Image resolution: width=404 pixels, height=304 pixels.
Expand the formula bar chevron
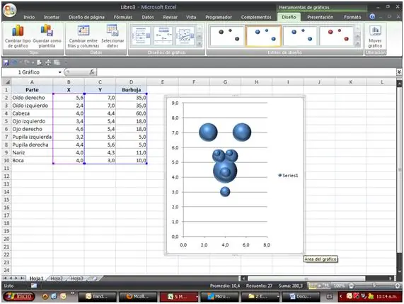point(399,72)
